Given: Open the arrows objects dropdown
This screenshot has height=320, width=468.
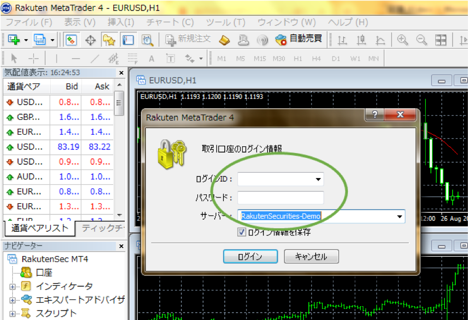Looking at the screenshot, I should point(201,59).
